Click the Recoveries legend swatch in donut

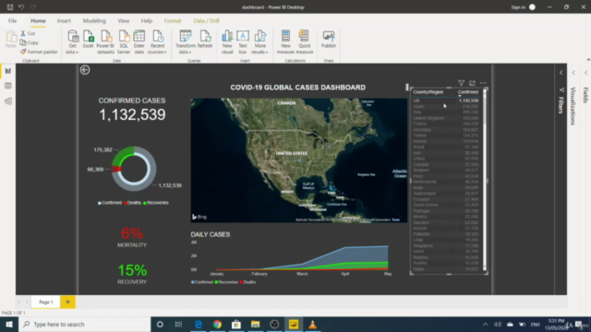[x=145, y=203]
